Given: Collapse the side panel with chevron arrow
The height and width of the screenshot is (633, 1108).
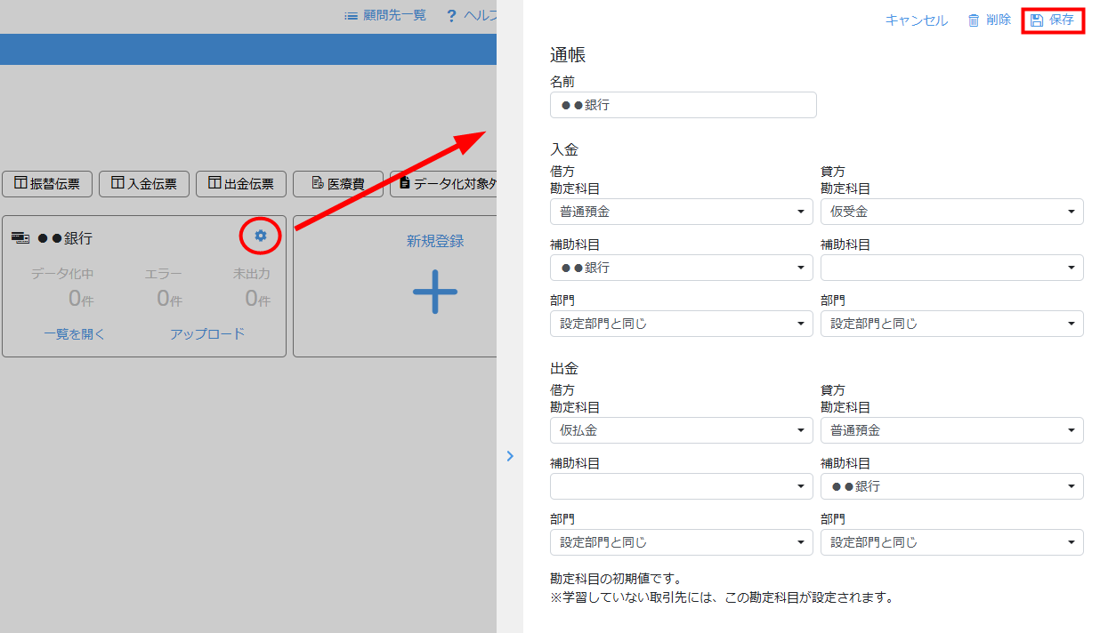Looking at the screenshot, I should (510, 456).
